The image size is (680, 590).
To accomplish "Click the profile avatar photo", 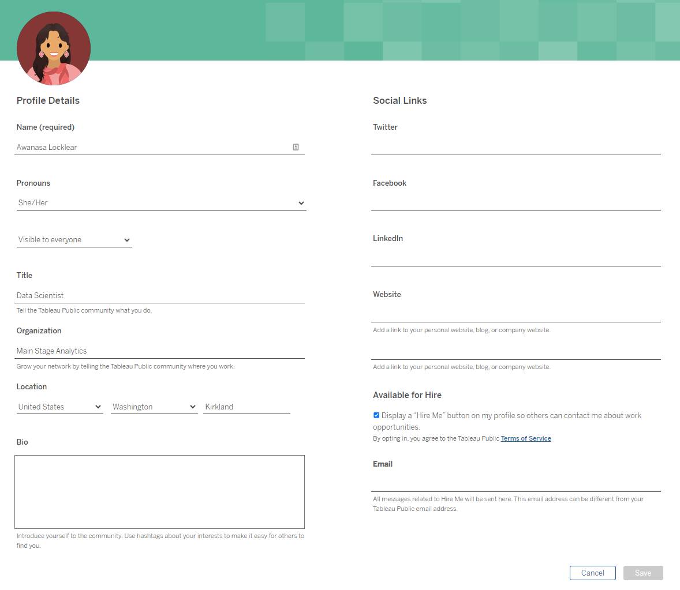I will click(x=53, y=48).
